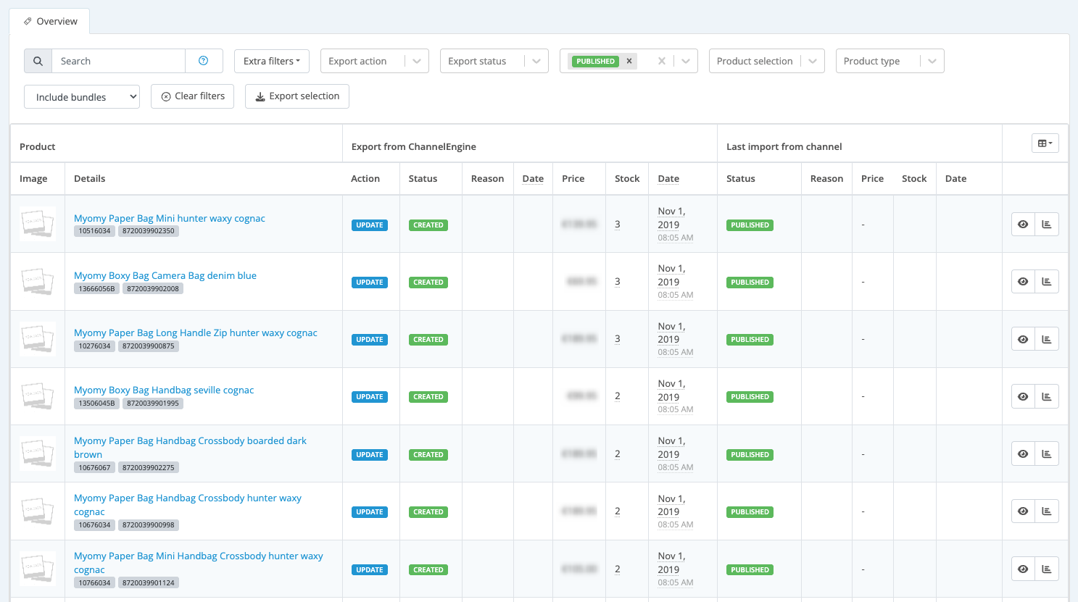
Task: Open the column layout table icon menu
Action: coord(1045,143)
